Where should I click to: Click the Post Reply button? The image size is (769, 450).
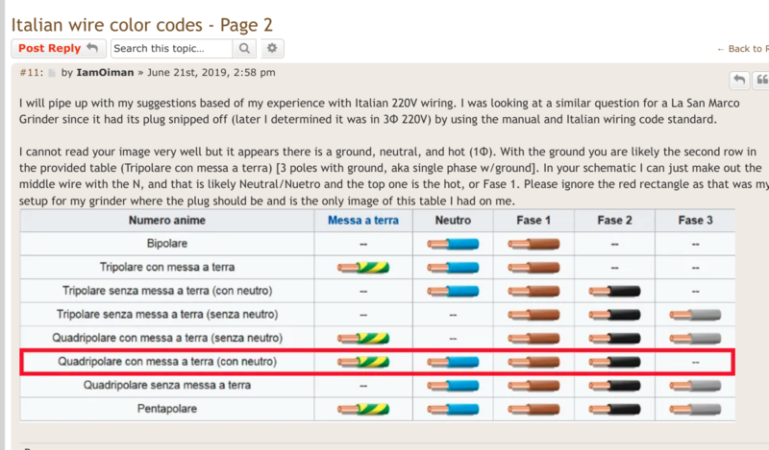pos(58,48)
